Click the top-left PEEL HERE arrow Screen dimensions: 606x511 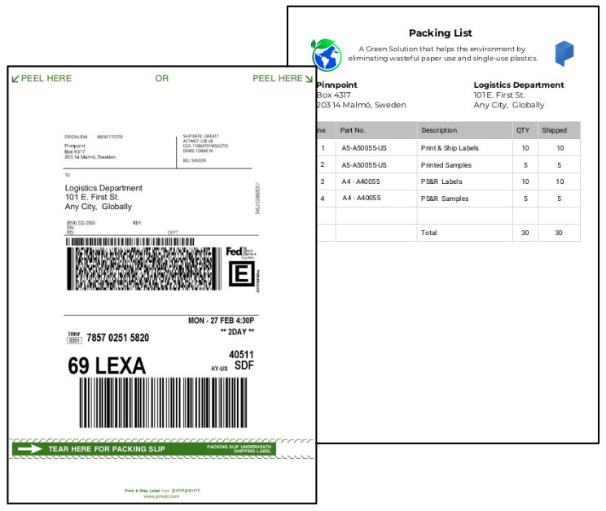coord(15,79)
